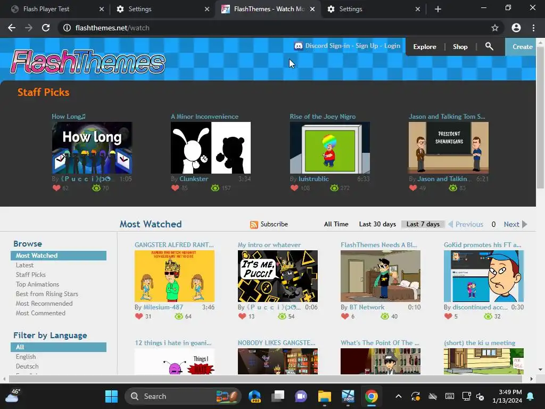
Task: Open Windows Start menu
Action: point(111,396)
